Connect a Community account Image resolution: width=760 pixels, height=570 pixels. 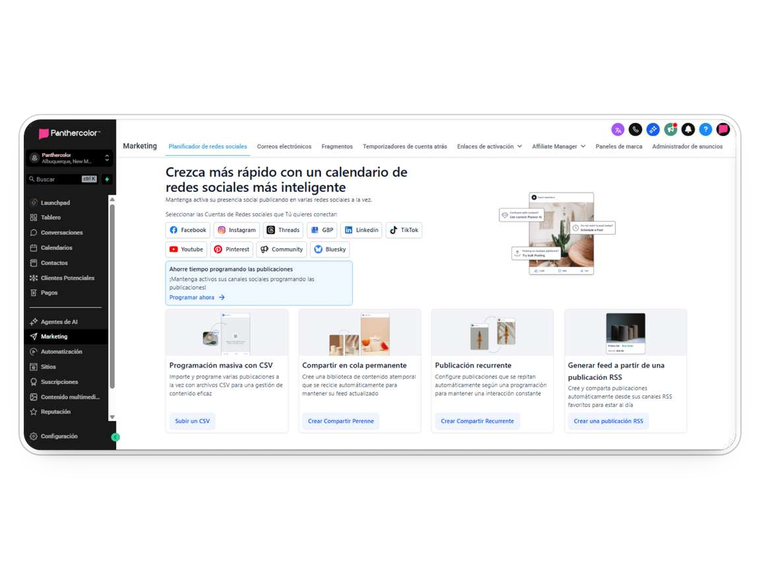click(282, 249)
